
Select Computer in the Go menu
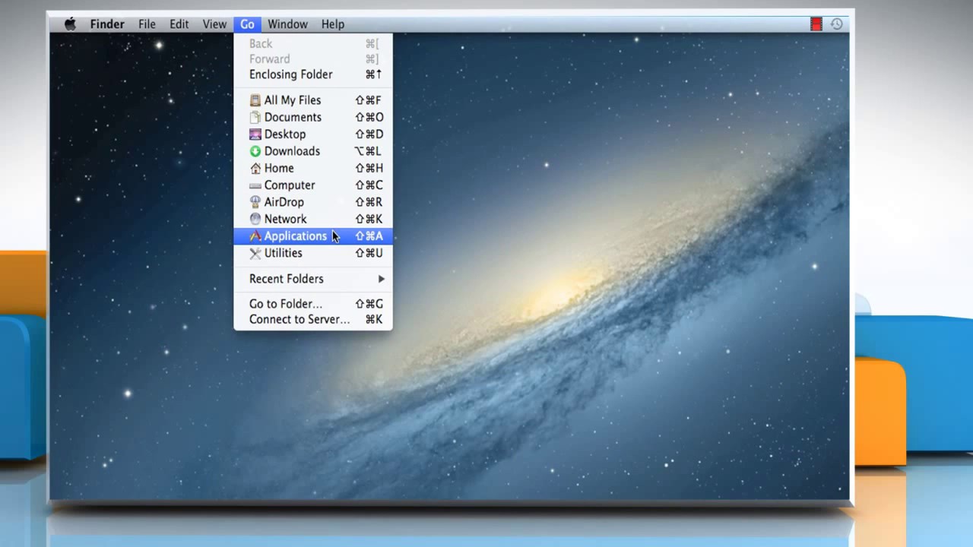[313, 185]
